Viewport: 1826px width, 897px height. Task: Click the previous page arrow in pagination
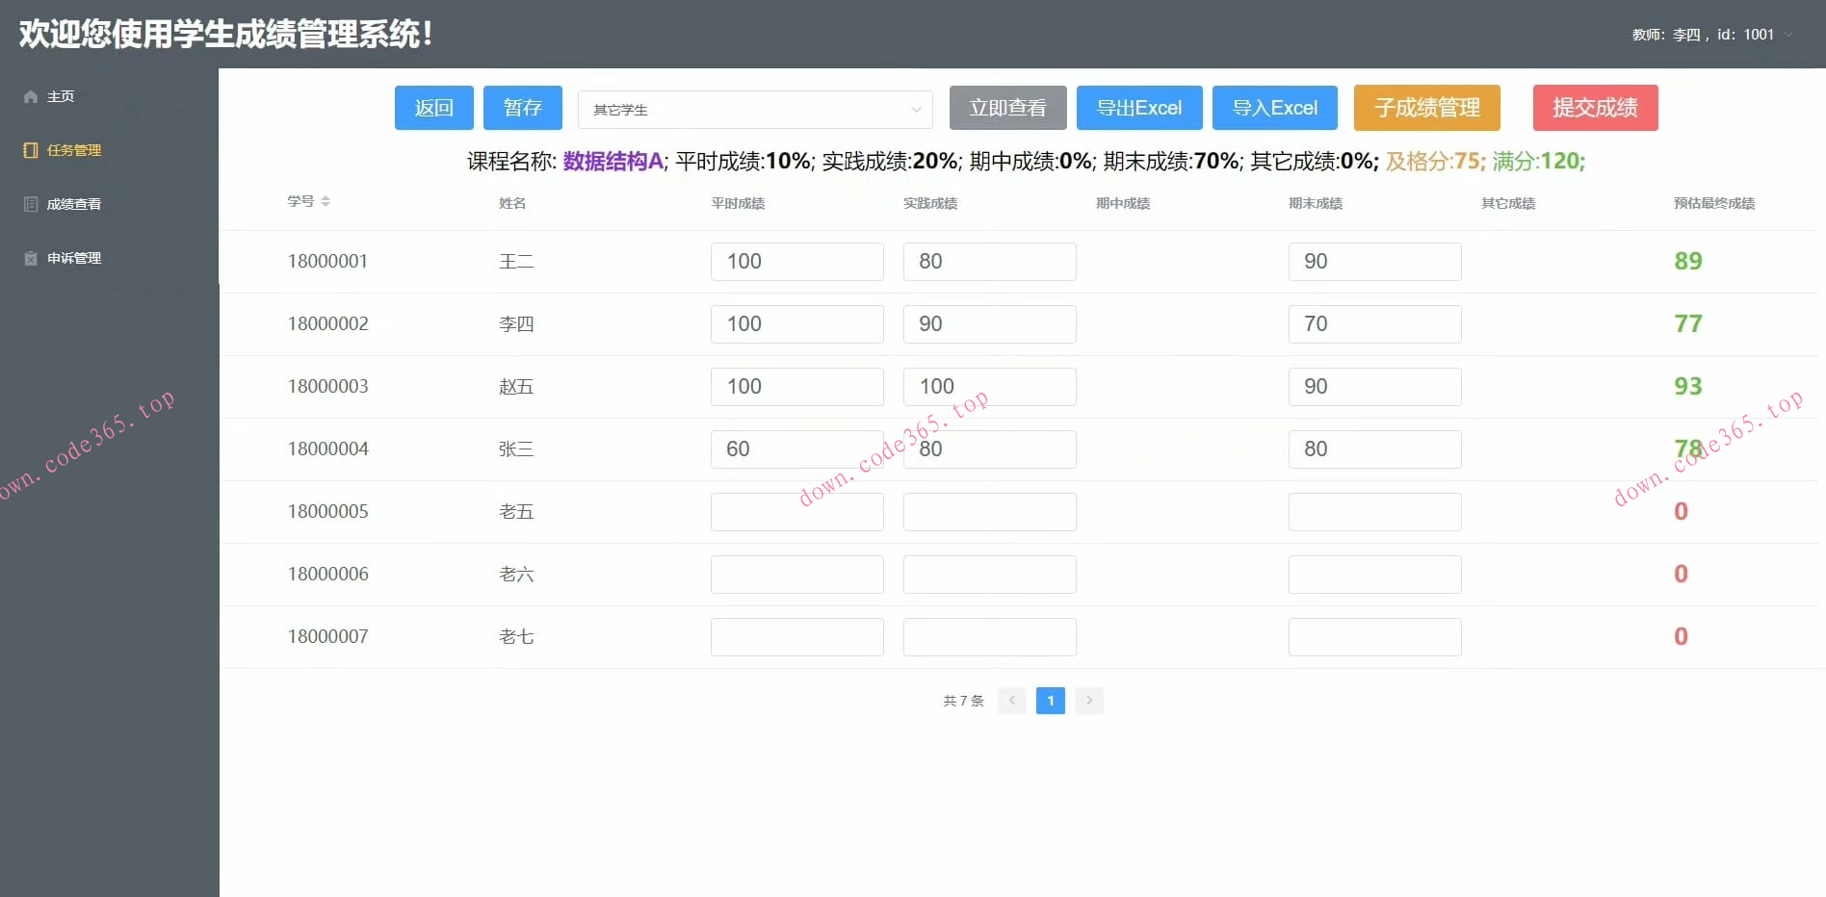pyautogui.click(x=1011, y=701)
